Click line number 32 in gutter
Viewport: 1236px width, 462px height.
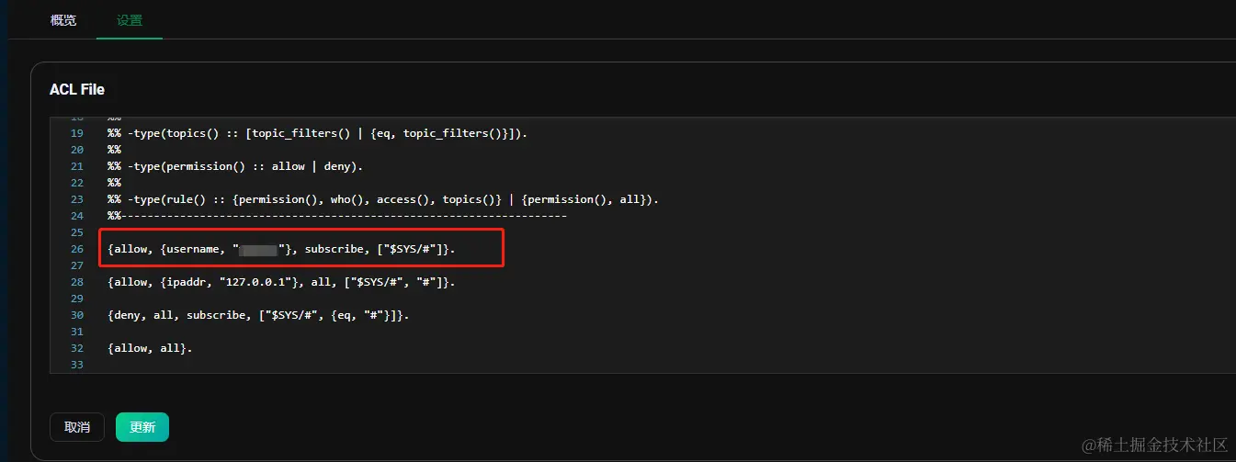77,348
